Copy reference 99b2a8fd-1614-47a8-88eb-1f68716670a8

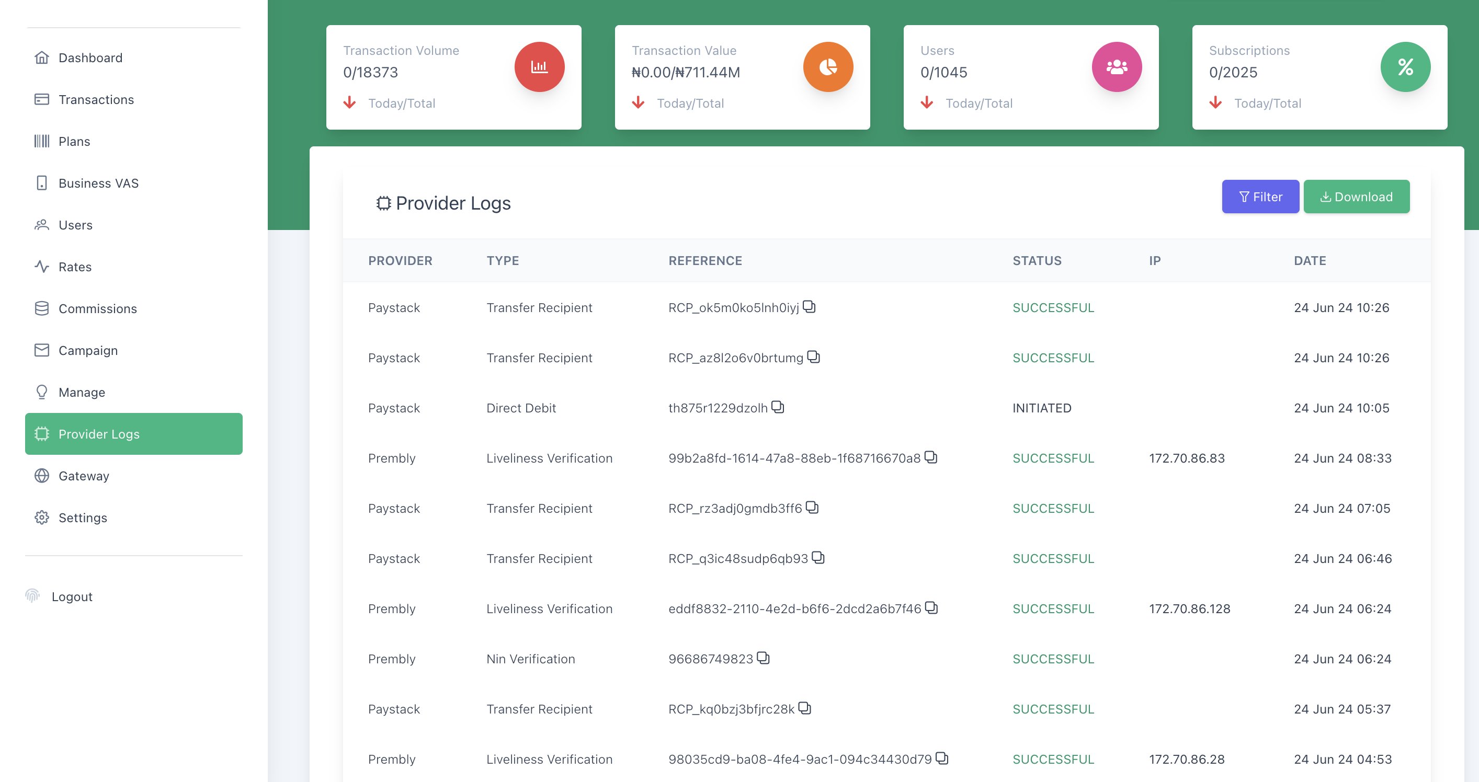coord(931,457)
